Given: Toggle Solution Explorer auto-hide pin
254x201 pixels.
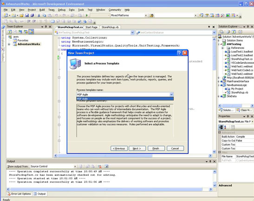Looking at the screenshot, I should [248, 27].
